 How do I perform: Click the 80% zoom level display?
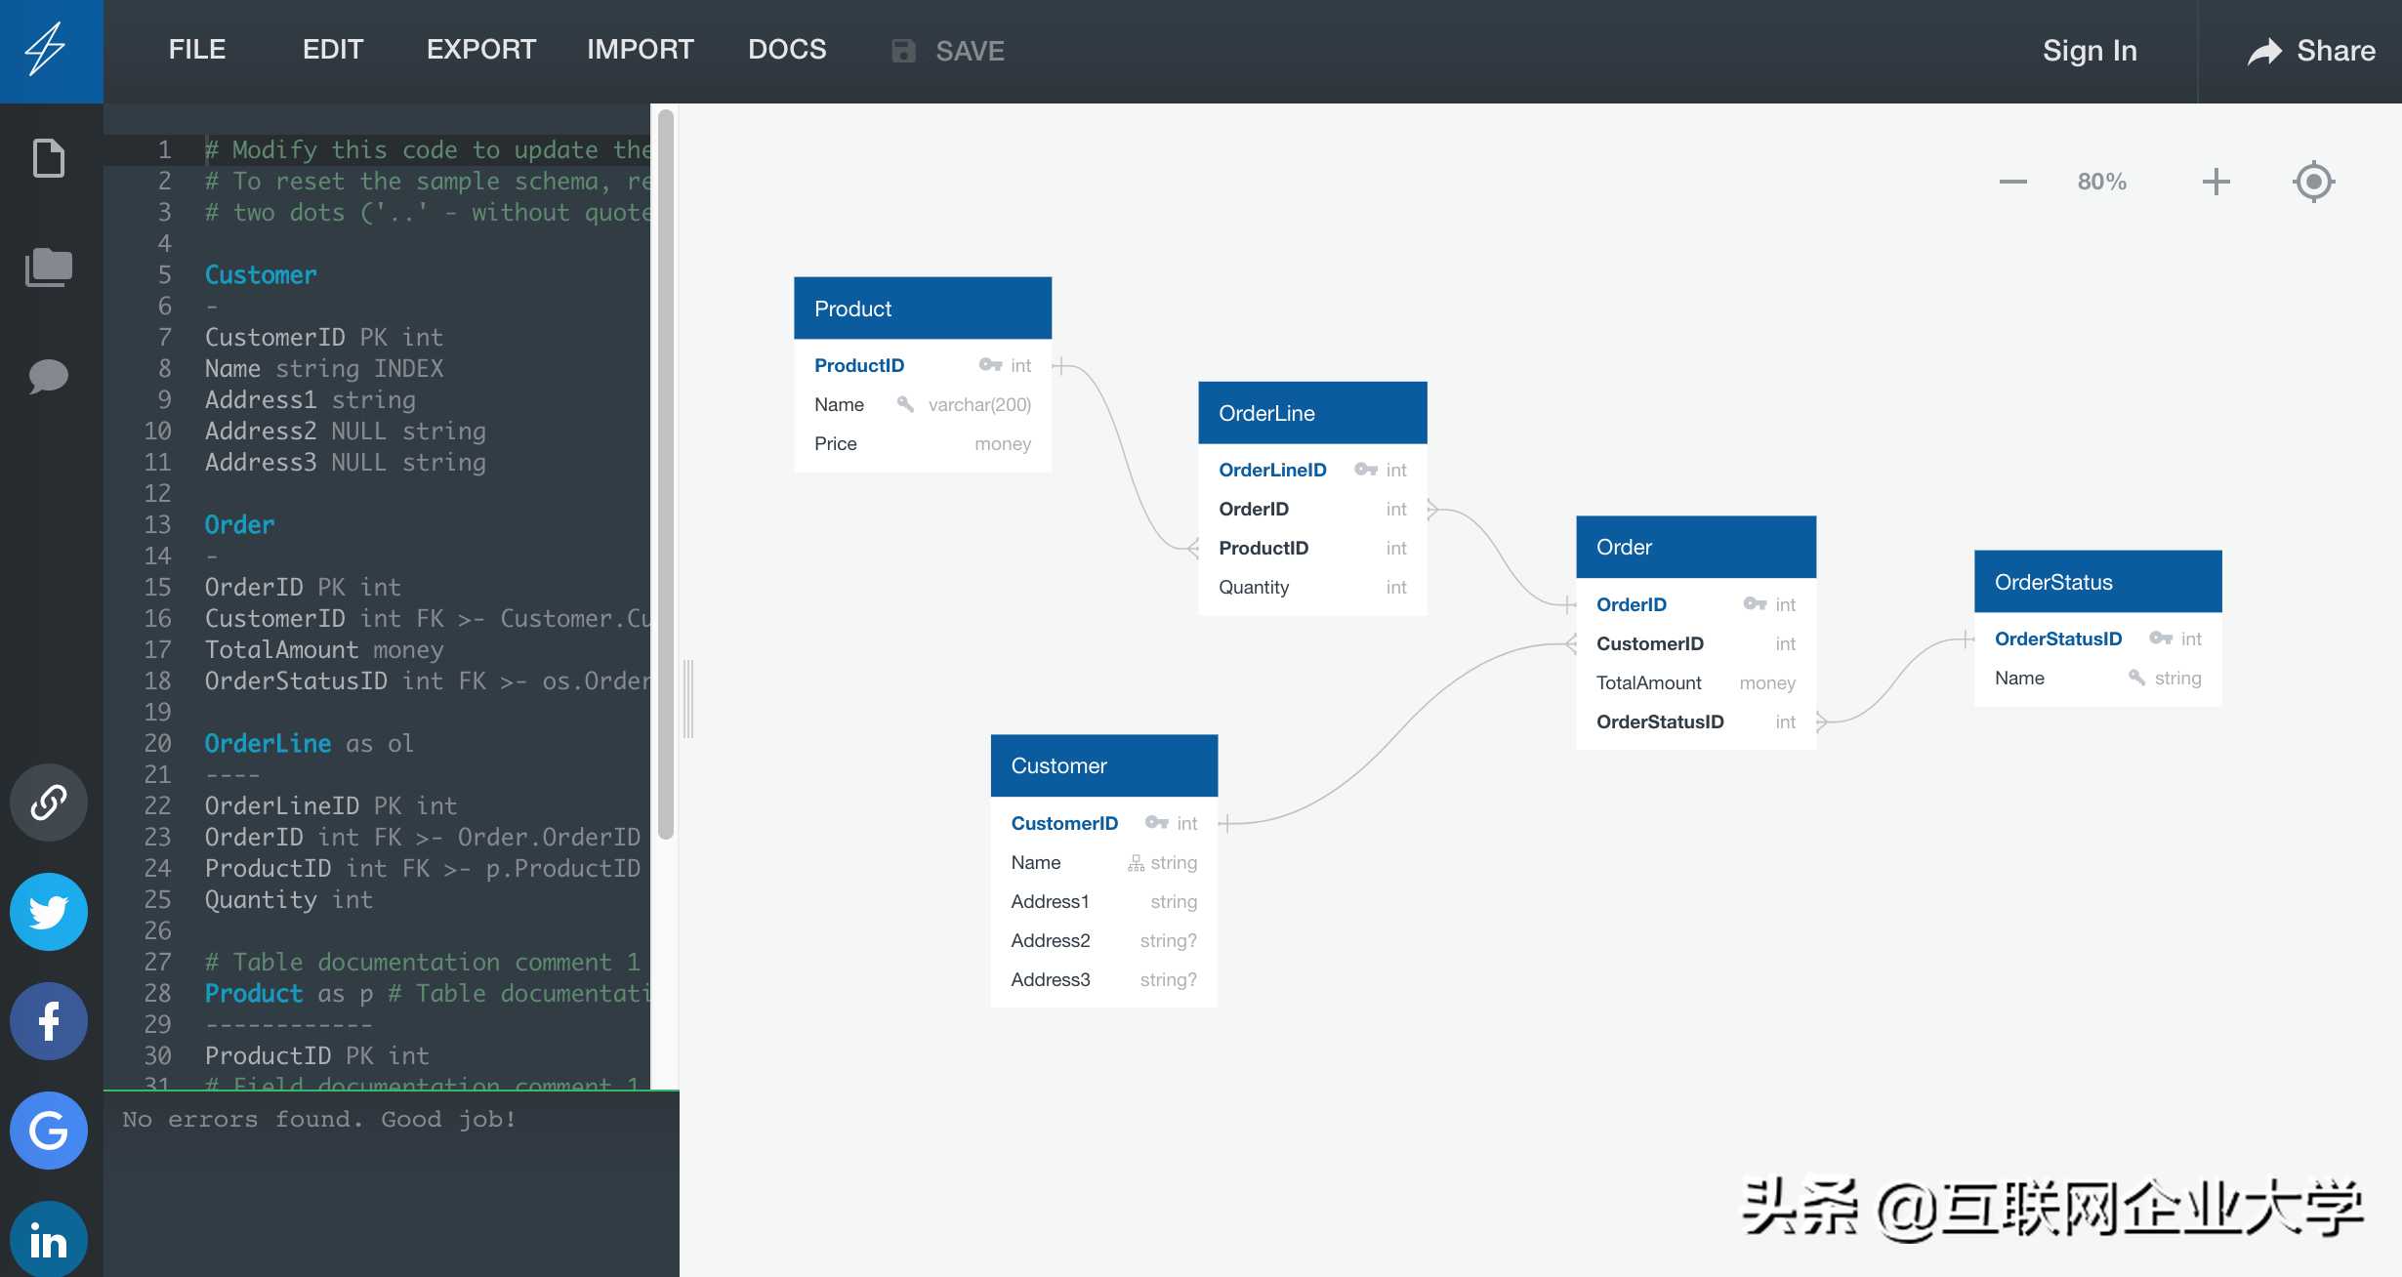click(x=2100, y=180)
